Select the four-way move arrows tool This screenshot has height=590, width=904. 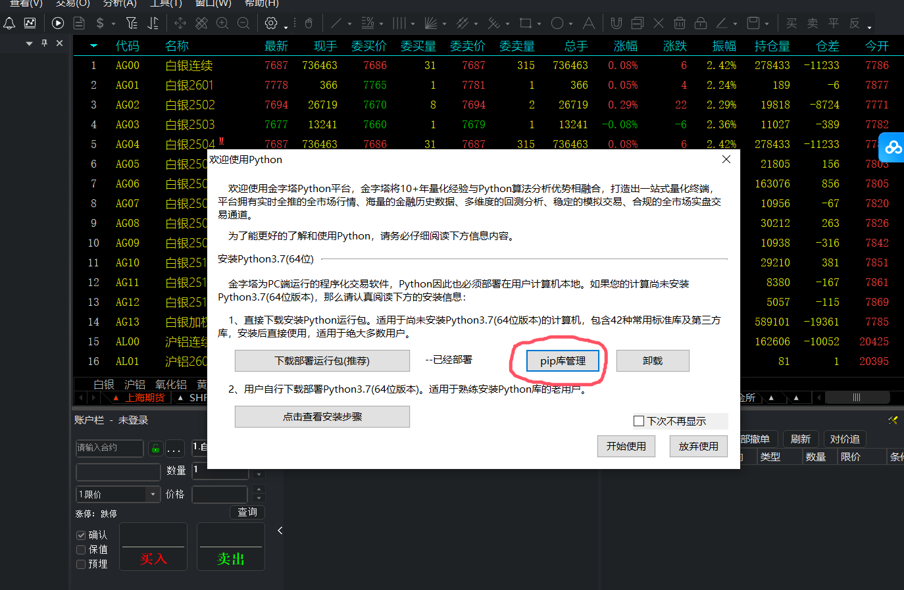tap(180, 23)
